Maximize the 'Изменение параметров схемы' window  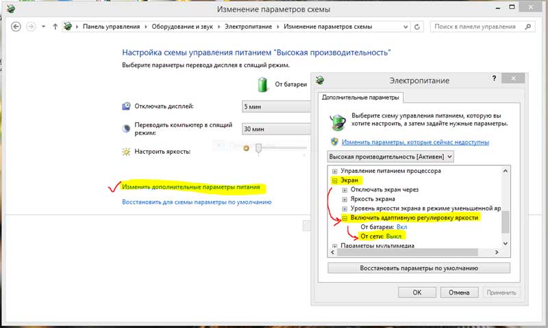pyautogui.click(x=512, y=7)
